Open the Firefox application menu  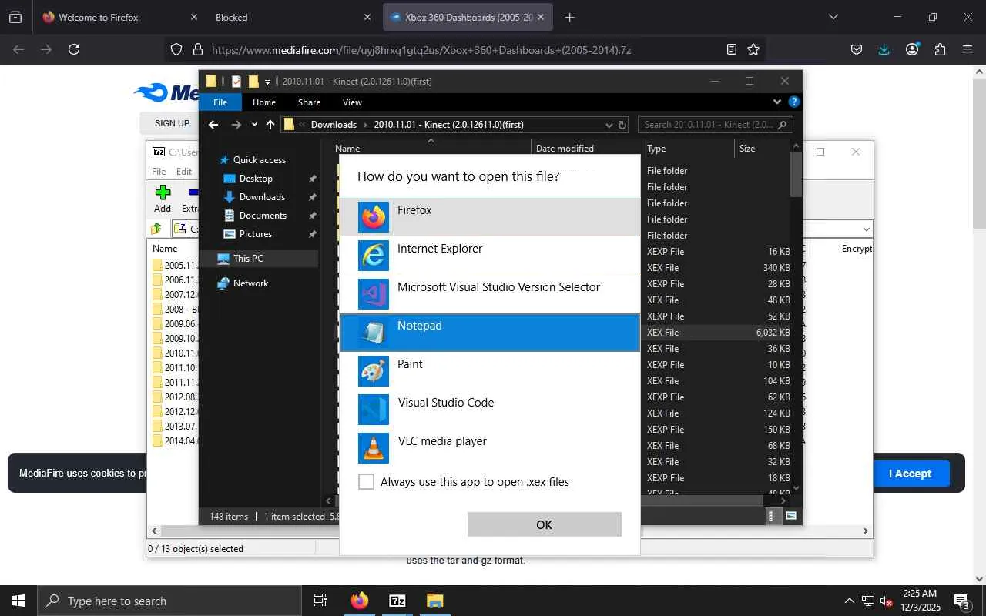pyautogui.click(x=968, y=49)
